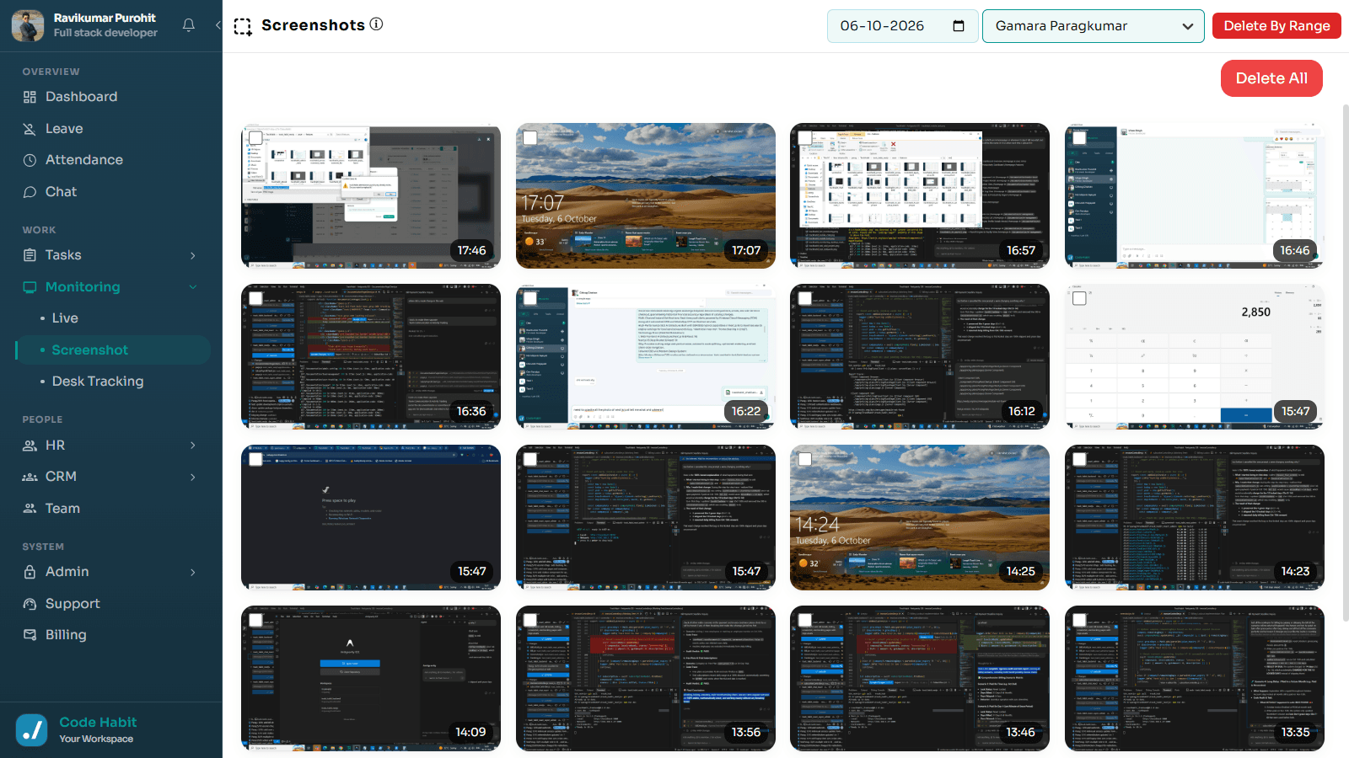Expand the Admin submenu chevron
The image size is (1349, 758).
193,572
